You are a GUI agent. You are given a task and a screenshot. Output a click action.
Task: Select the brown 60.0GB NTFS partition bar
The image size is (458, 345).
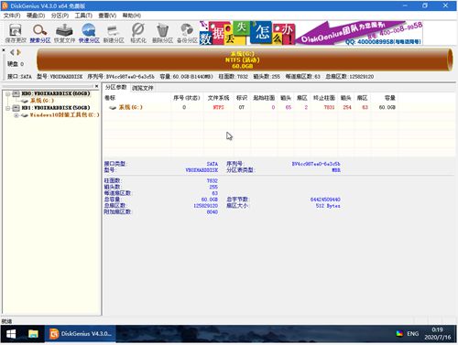tap(245, 59)
